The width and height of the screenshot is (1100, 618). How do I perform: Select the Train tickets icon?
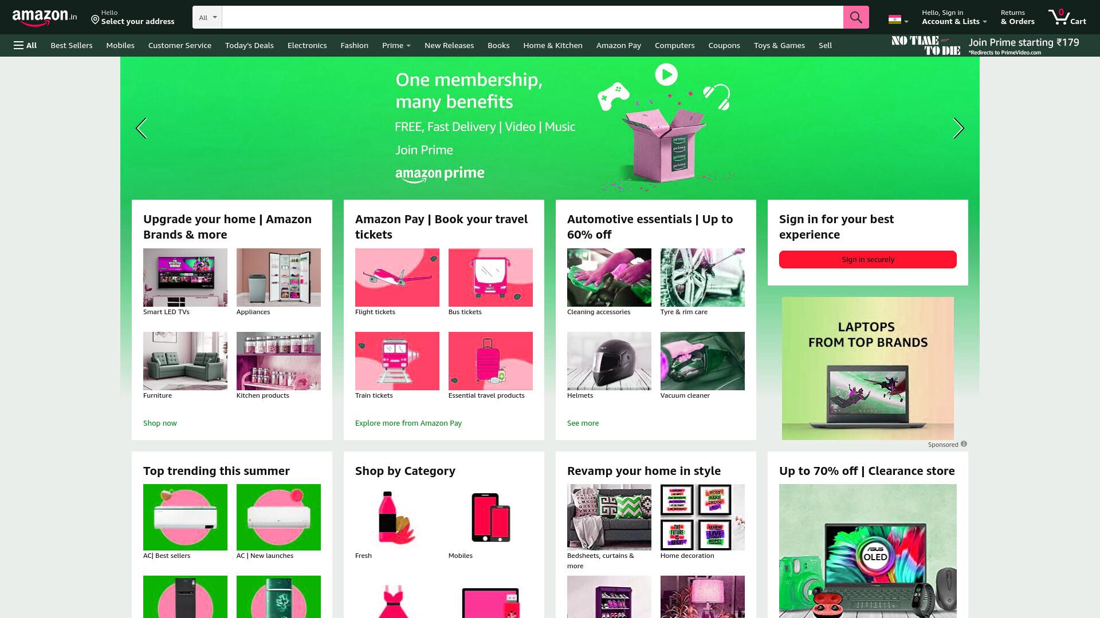point(397,361)
